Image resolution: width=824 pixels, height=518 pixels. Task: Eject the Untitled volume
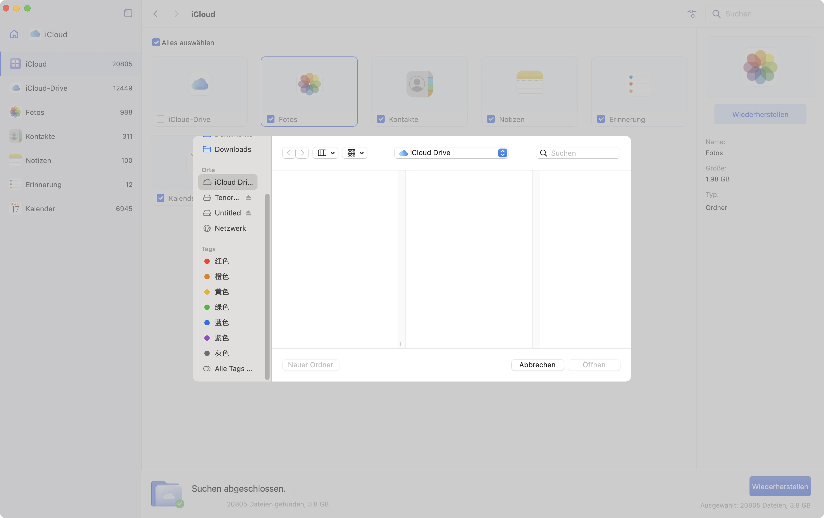tap(248, 213)
